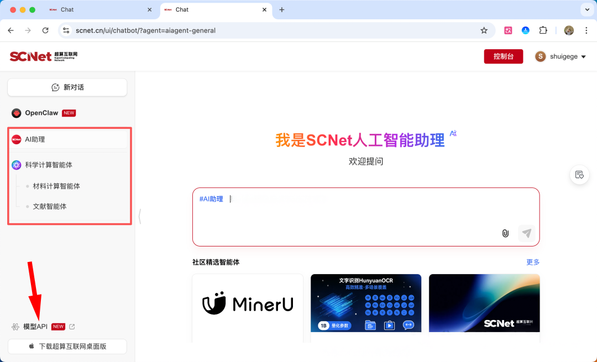Open the 更多 link for featured agents

click(x=533, y=262)
